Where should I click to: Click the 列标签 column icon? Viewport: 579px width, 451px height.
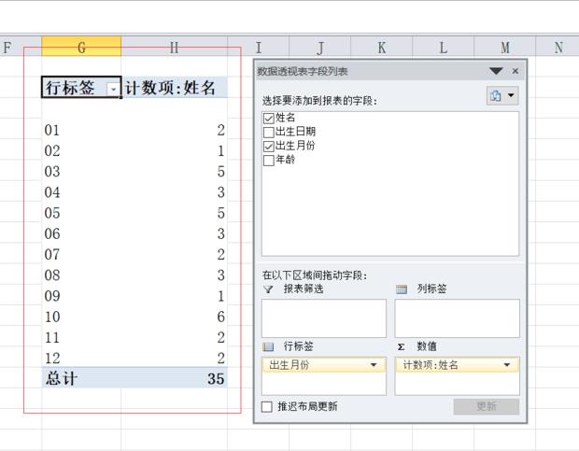[402, 289]
